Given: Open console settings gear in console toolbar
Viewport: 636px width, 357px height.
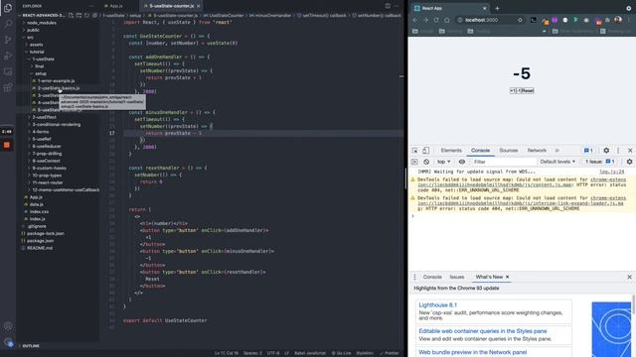Looking at the screenshot, I should (x=629, y=162).
